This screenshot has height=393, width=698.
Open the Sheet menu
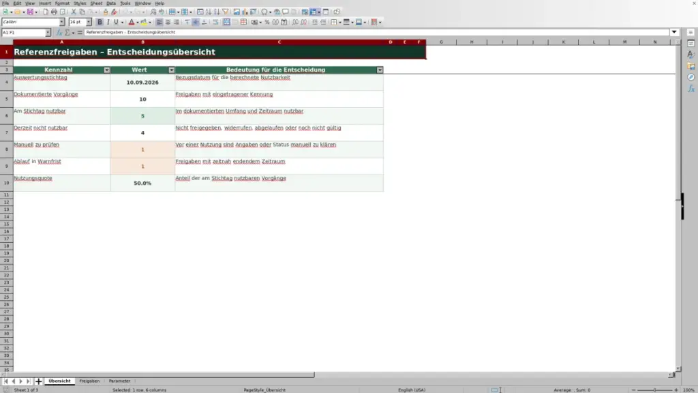point(96,3)
